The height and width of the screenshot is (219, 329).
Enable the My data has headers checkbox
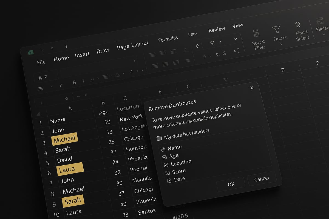[x=159, y=138]
